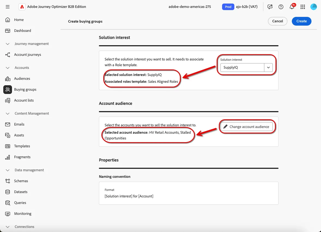Viewport: 321px width, 232px height.
Task: Click the Account journeys icon
Action: coord(8,55)
